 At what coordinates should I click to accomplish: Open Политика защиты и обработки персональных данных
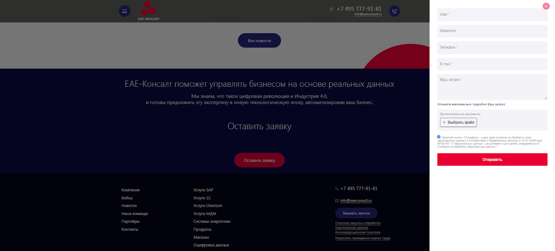[x=358, y=225]
